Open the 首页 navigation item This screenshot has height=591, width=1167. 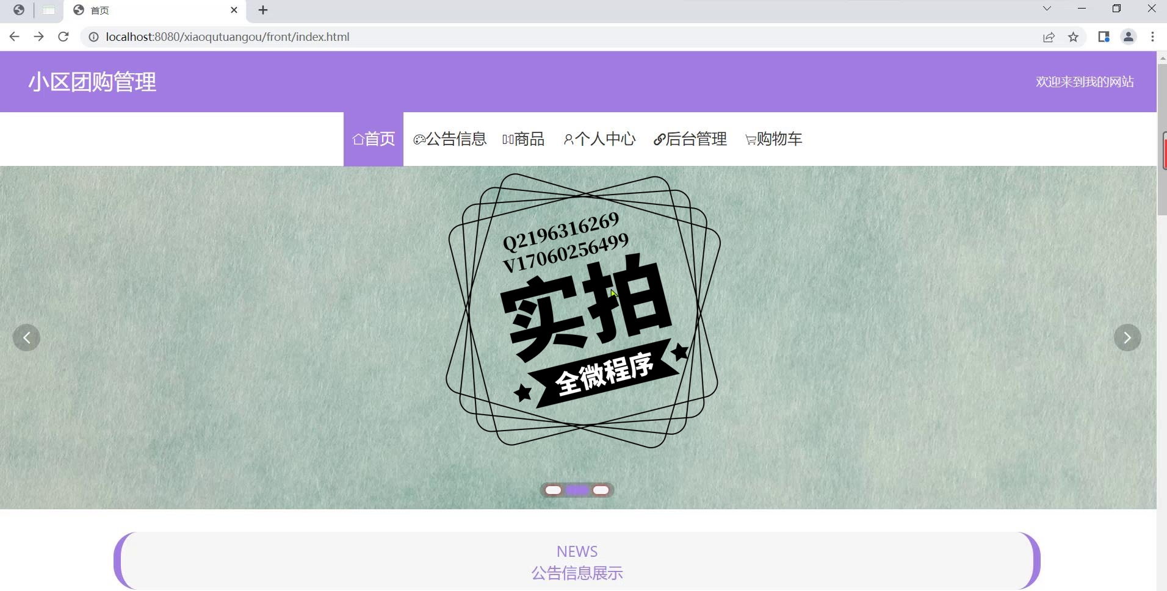tap(374, 139)
